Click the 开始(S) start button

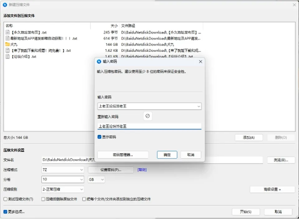pos(246,212)
